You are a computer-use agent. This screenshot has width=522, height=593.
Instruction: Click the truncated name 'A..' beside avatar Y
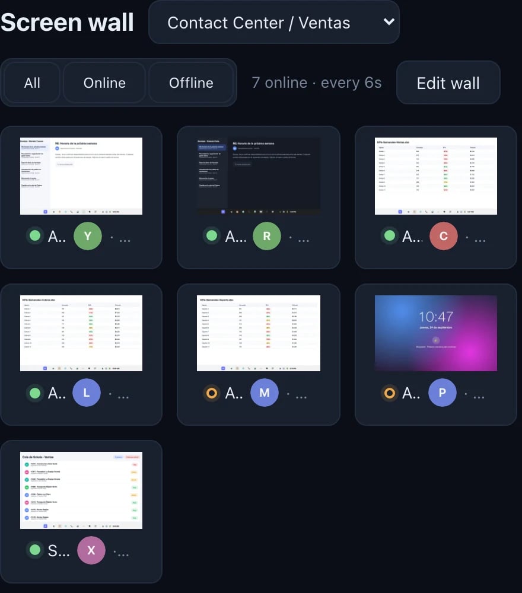click(57, 237)
